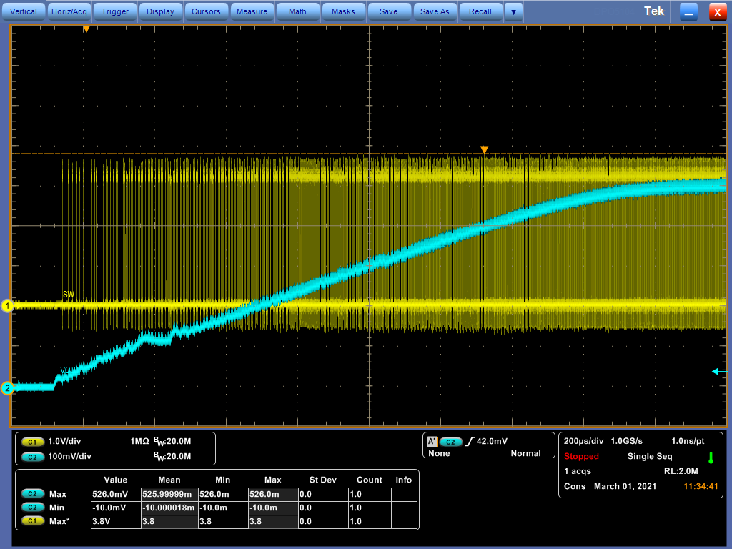Click the 1MΩ termination readout
732x549 pixels.
click(x=139, y=442)
